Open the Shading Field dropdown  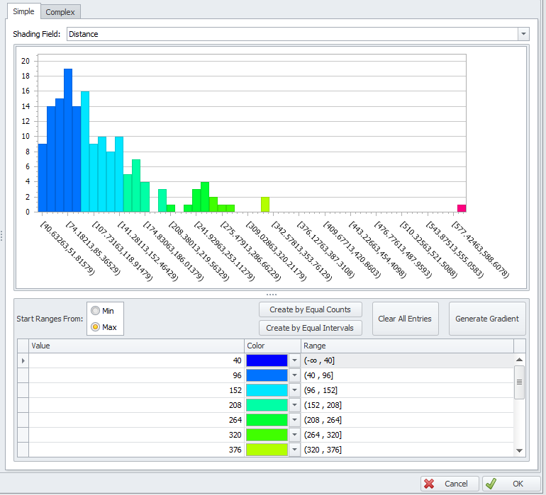point(523,34)
